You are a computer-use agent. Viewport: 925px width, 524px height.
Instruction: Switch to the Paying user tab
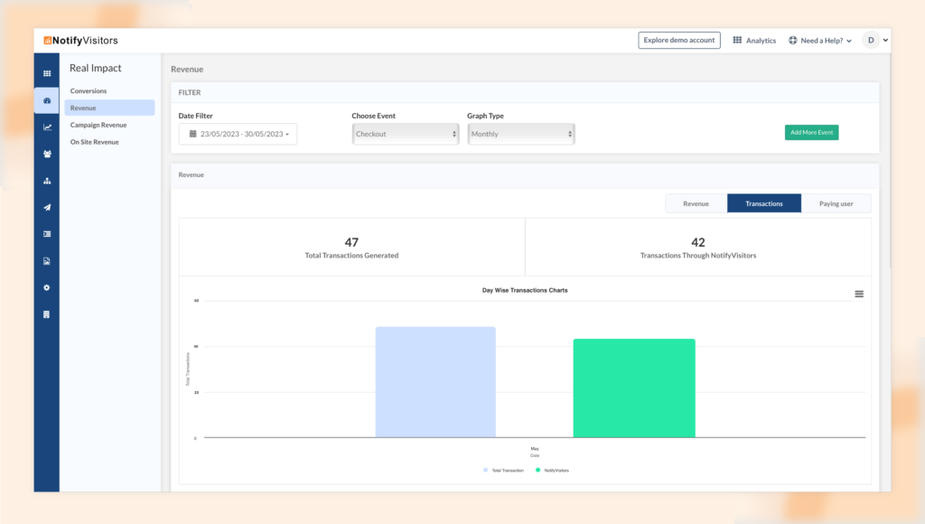coord(836,203)
